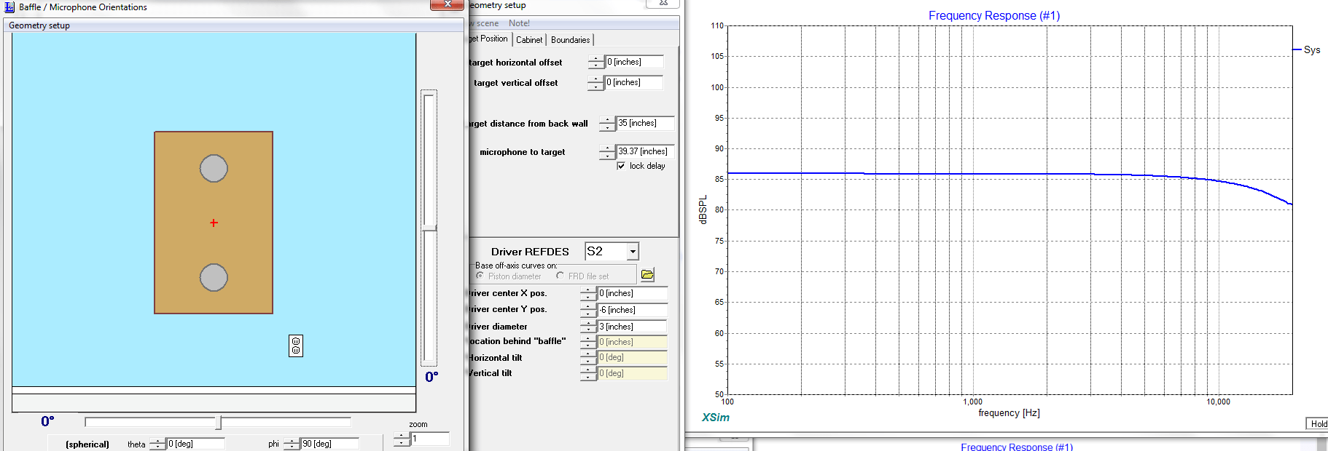Open the new scene menu item
The width and height of the screenshot is (1328, 451).
[485, 23]
